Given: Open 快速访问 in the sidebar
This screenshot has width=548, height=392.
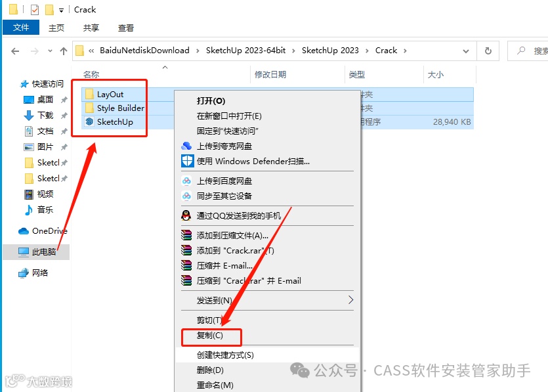Looking at the screenshot, I should [42, 84].
